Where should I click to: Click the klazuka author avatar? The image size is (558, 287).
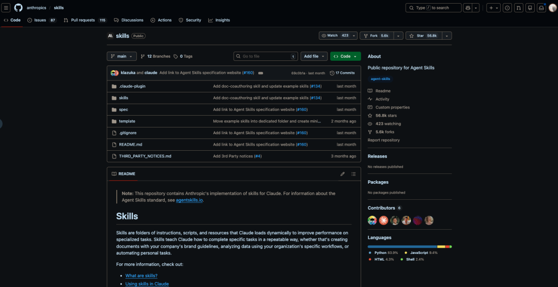pyautogui.click(x=114, y=73)
